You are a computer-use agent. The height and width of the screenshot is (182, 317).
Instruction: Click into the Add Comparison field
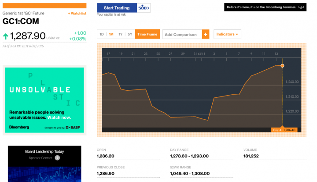(x=182, y=35)
